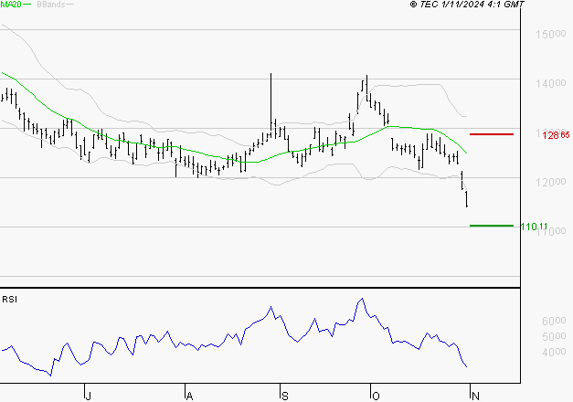Click the green support level line
Viewport: 573px width, 402px height.
(x=492, y=226)
